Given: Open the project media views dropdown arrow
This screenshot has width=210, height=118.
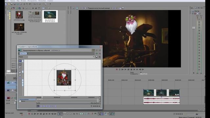Looking at the screenshot, I should pyautogui.click(x=46, y=8).
